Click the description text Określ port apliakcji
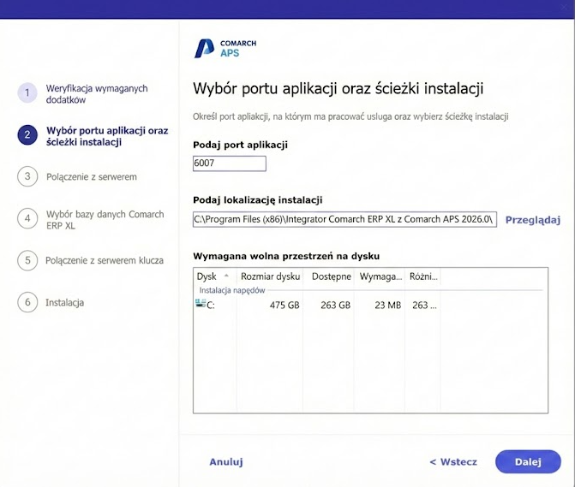The width and height of the screenshot is (575, 487). pos(350,116)
